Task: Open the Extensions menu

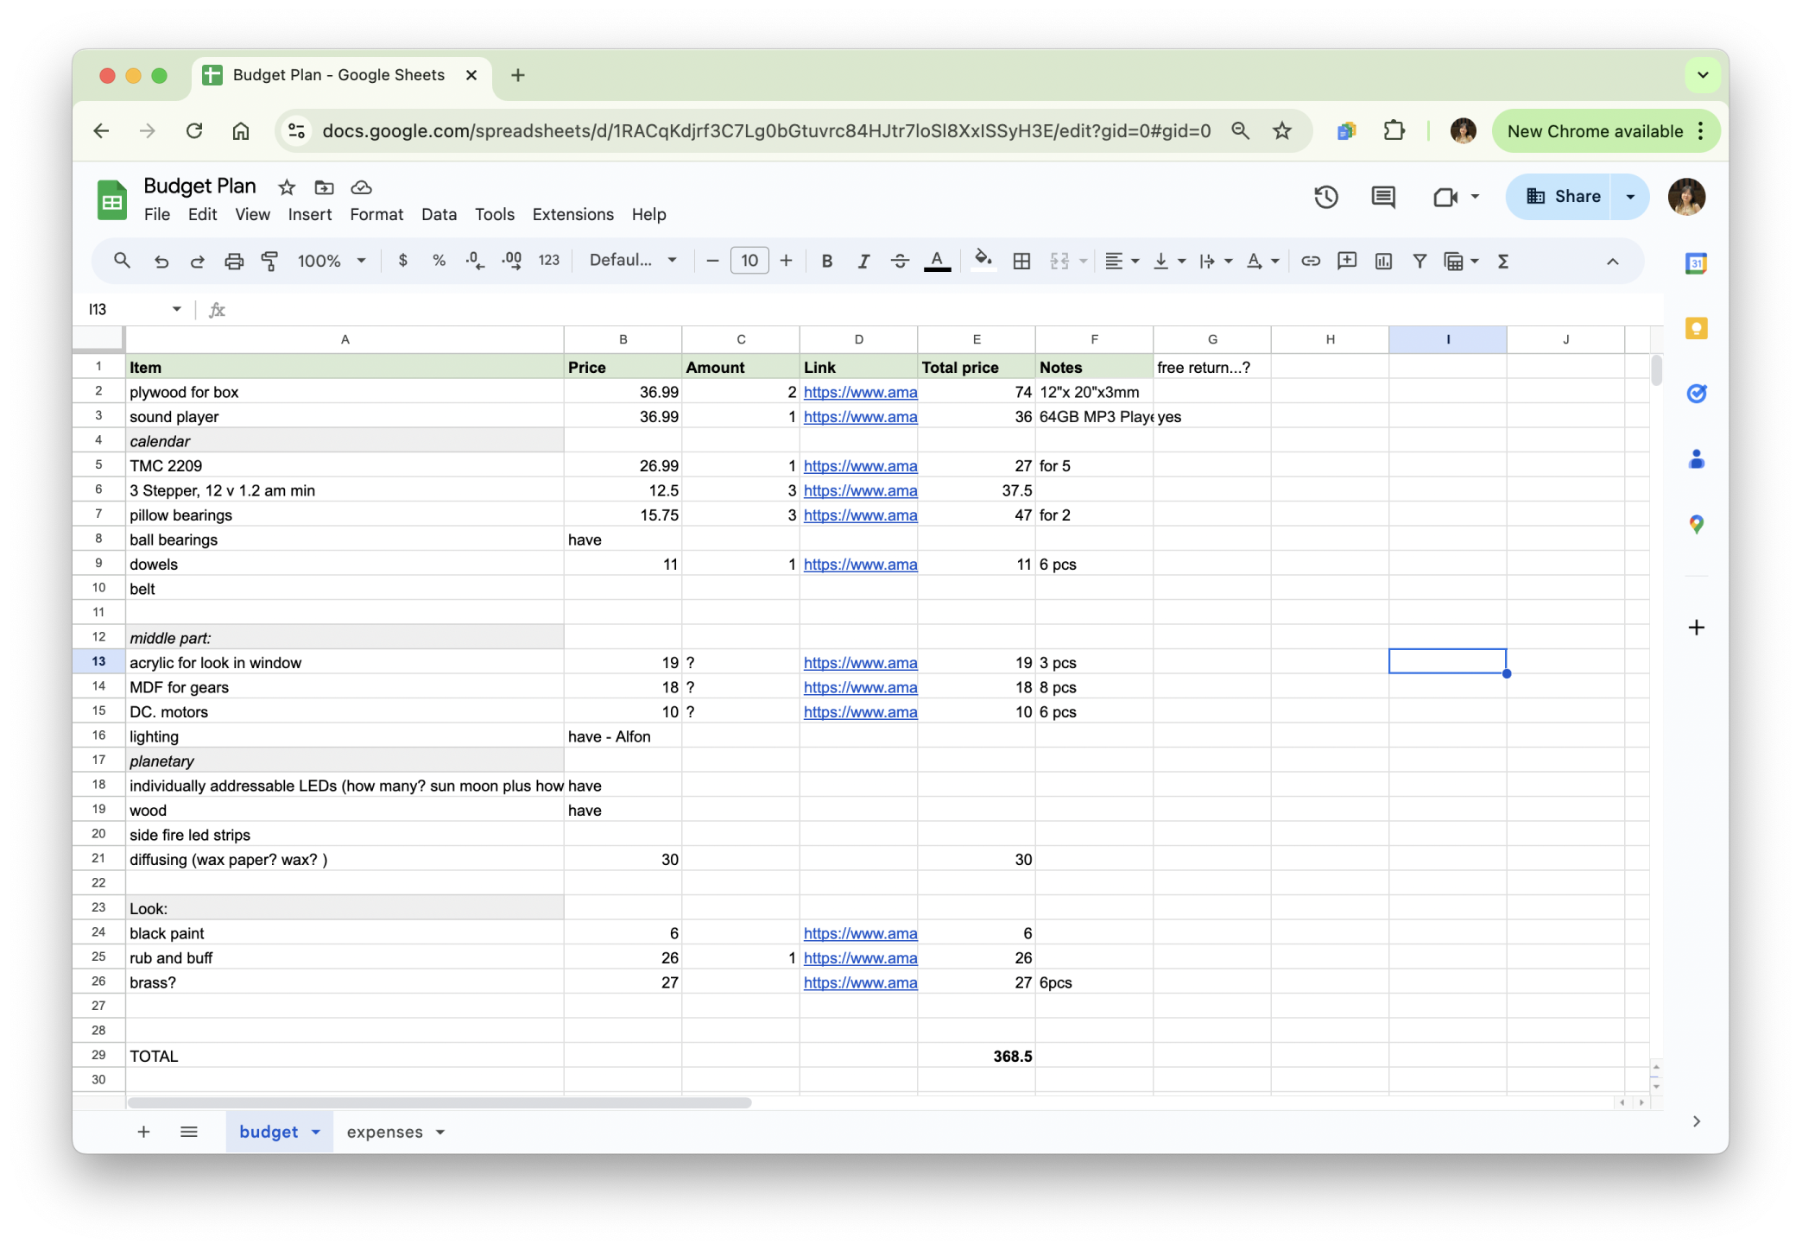Action: pyautogui.click(x=572, y=214)
